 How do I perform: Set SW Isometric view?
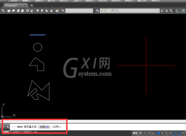pyautogui.click(x=38, y=11)
